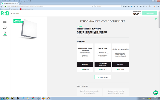The width and height of the screenshot is (160, 100).
Task: Add Ne pas figurer sur les annuaires option
Action: pyautogui.click(x=85, y=69)
